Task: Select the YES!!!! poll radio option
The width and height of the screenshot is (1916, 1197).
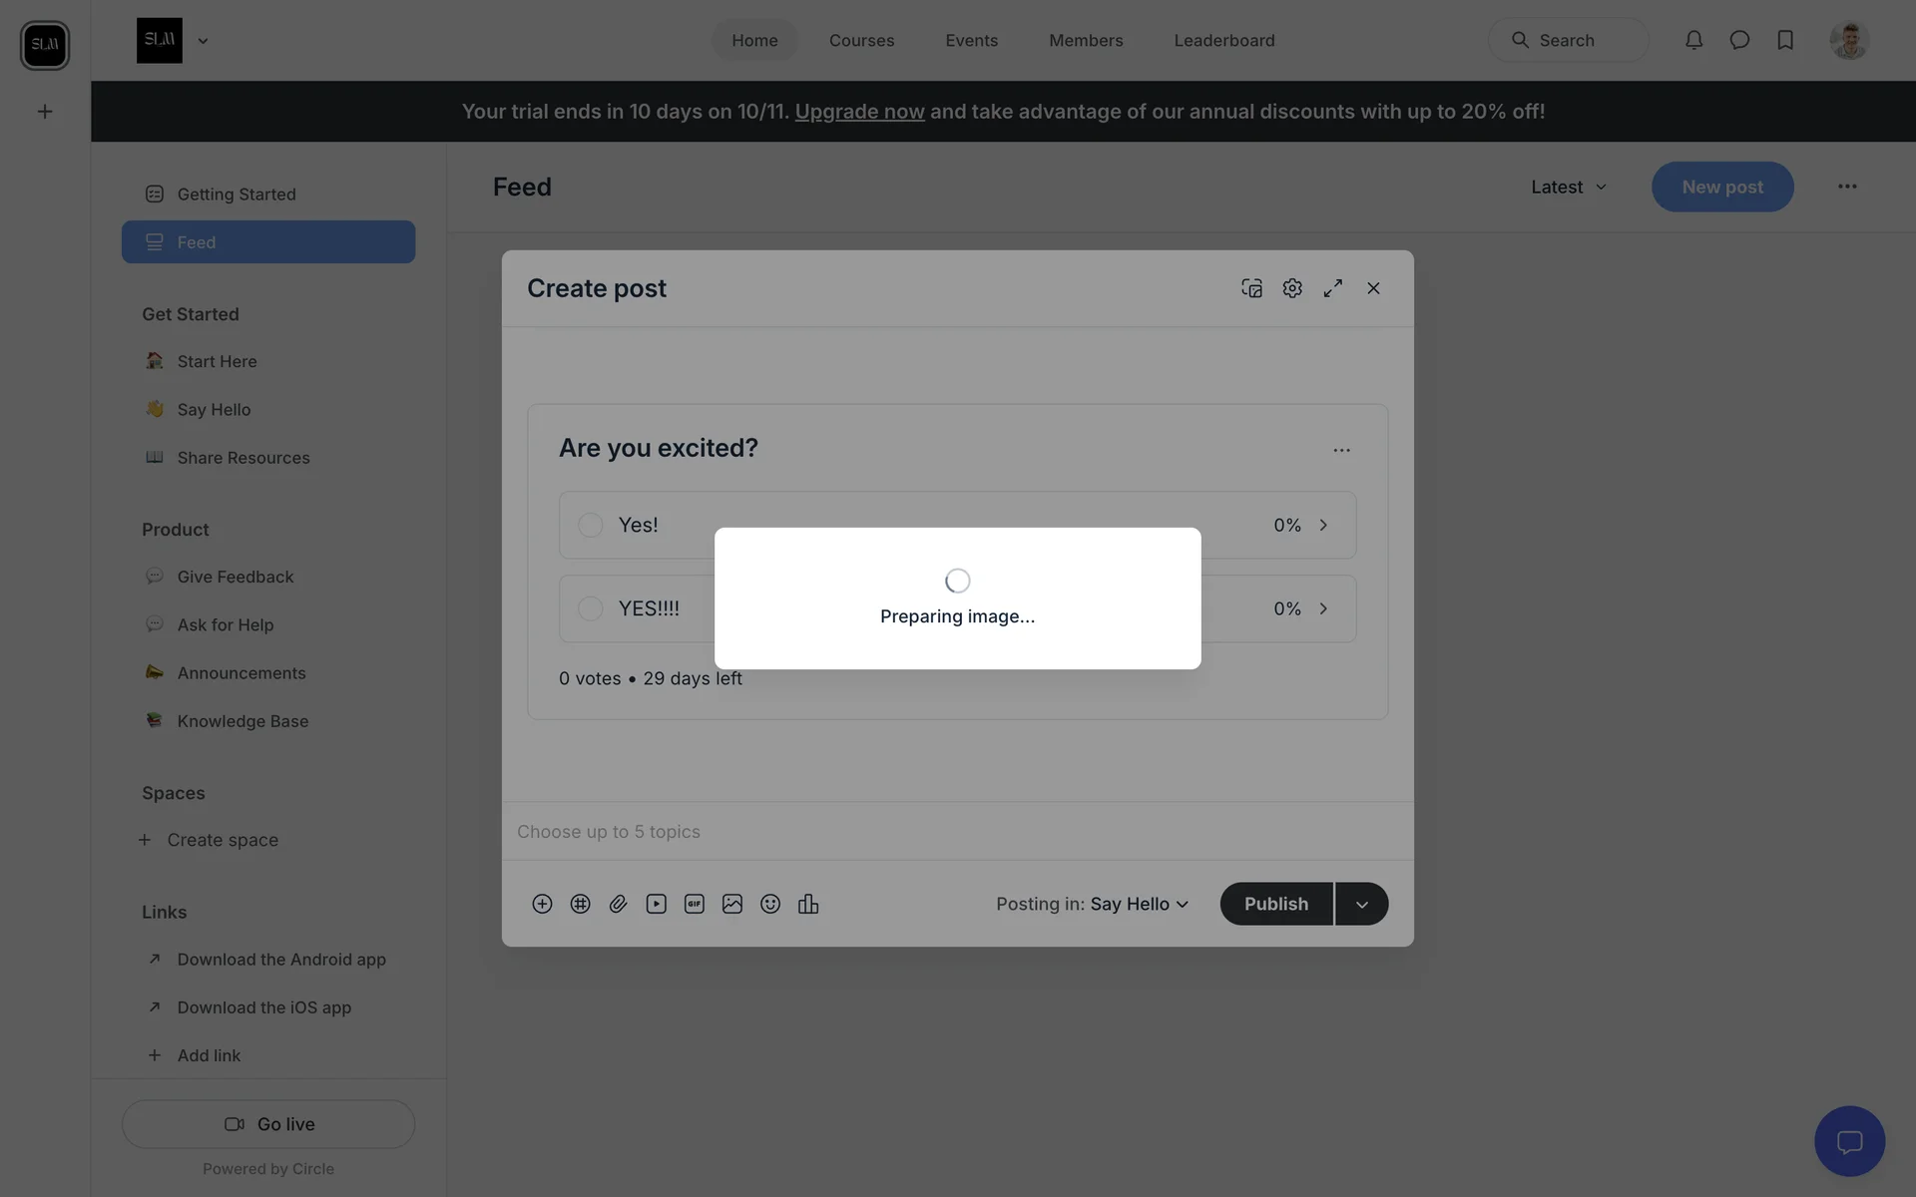Action: tap(591, 608)
